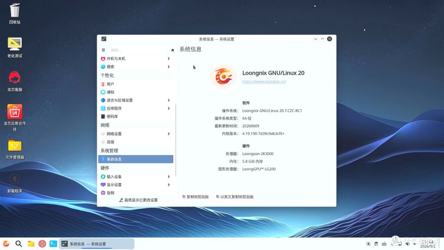This screenshot has height=250, width=444.
Task: Show hidden tray icons with the up arrow
Action: point(415,244)
